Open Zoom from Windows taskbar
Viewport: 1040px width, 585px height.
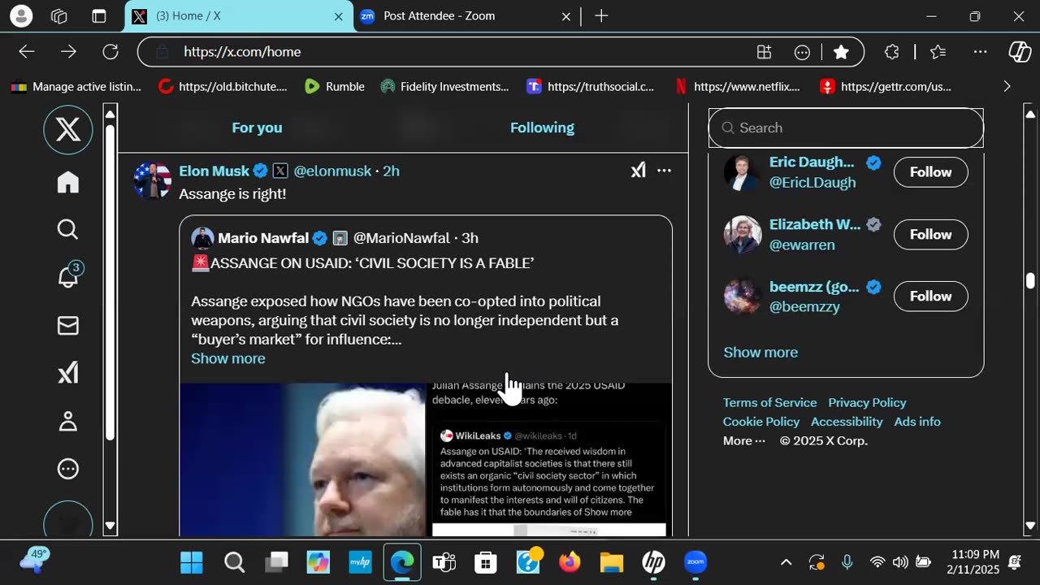(695, 562)
